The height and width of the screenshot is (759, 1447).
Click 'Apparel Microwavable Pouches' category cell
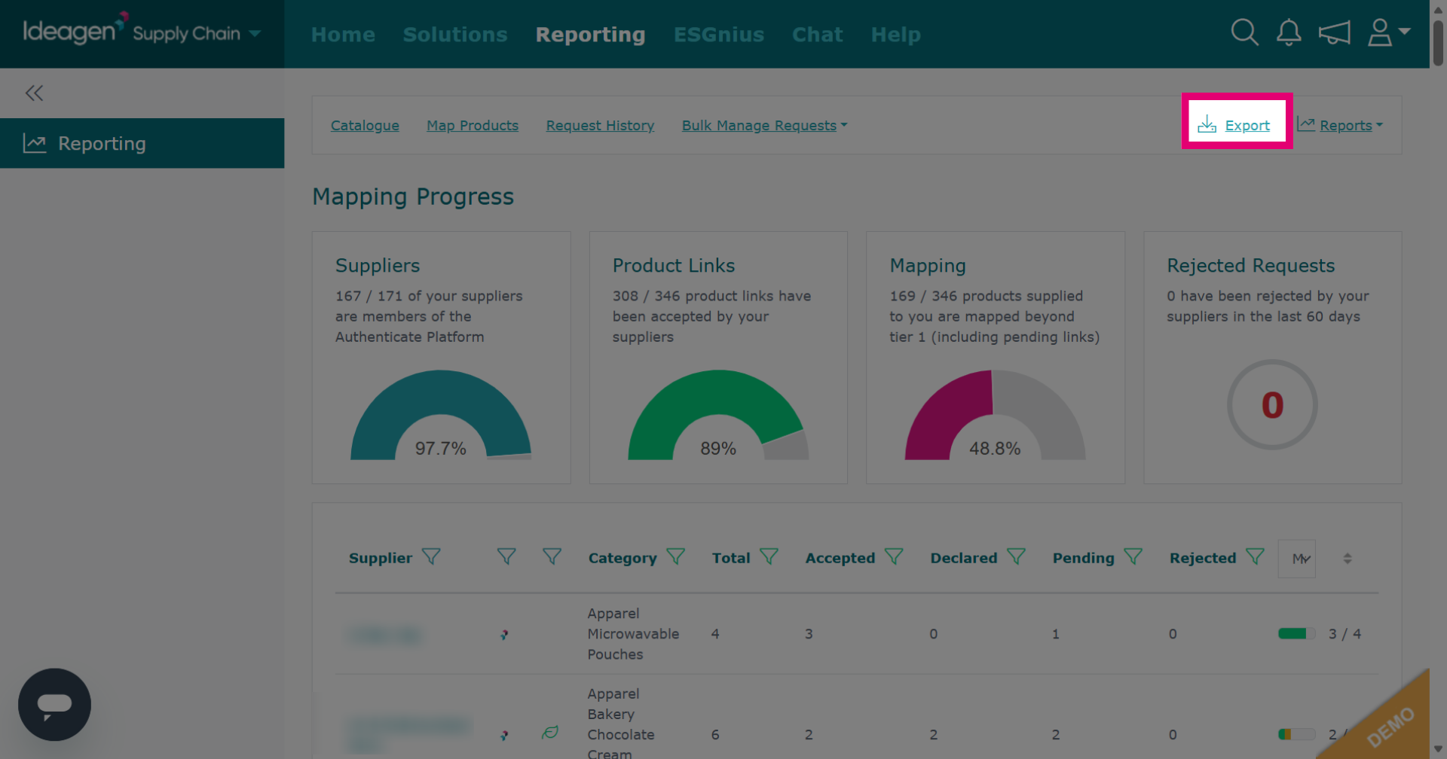coord(633,634)
